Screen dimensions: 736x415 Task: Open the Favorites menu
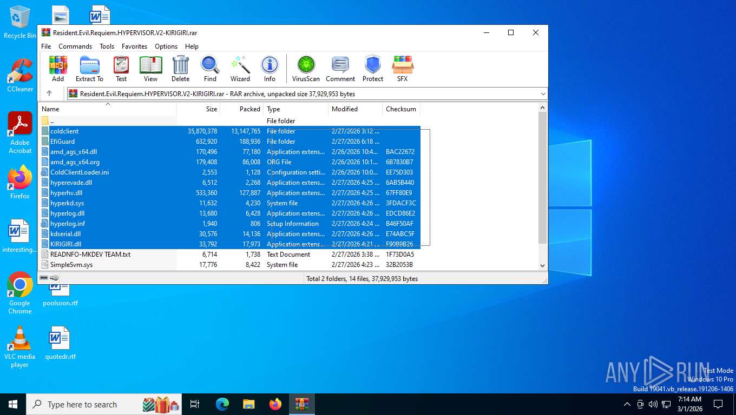(134, 46)
